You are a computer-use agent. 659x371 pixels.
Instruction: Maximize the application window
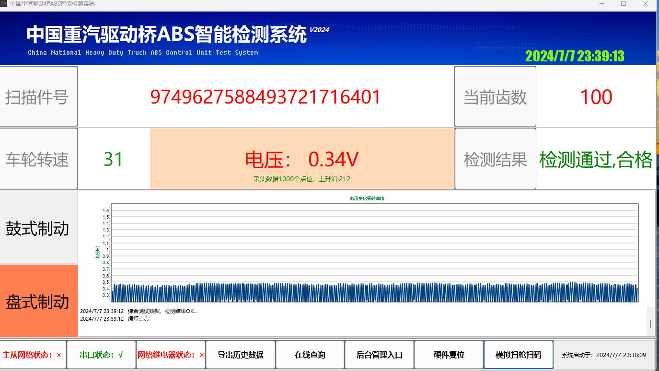point(624,4)
